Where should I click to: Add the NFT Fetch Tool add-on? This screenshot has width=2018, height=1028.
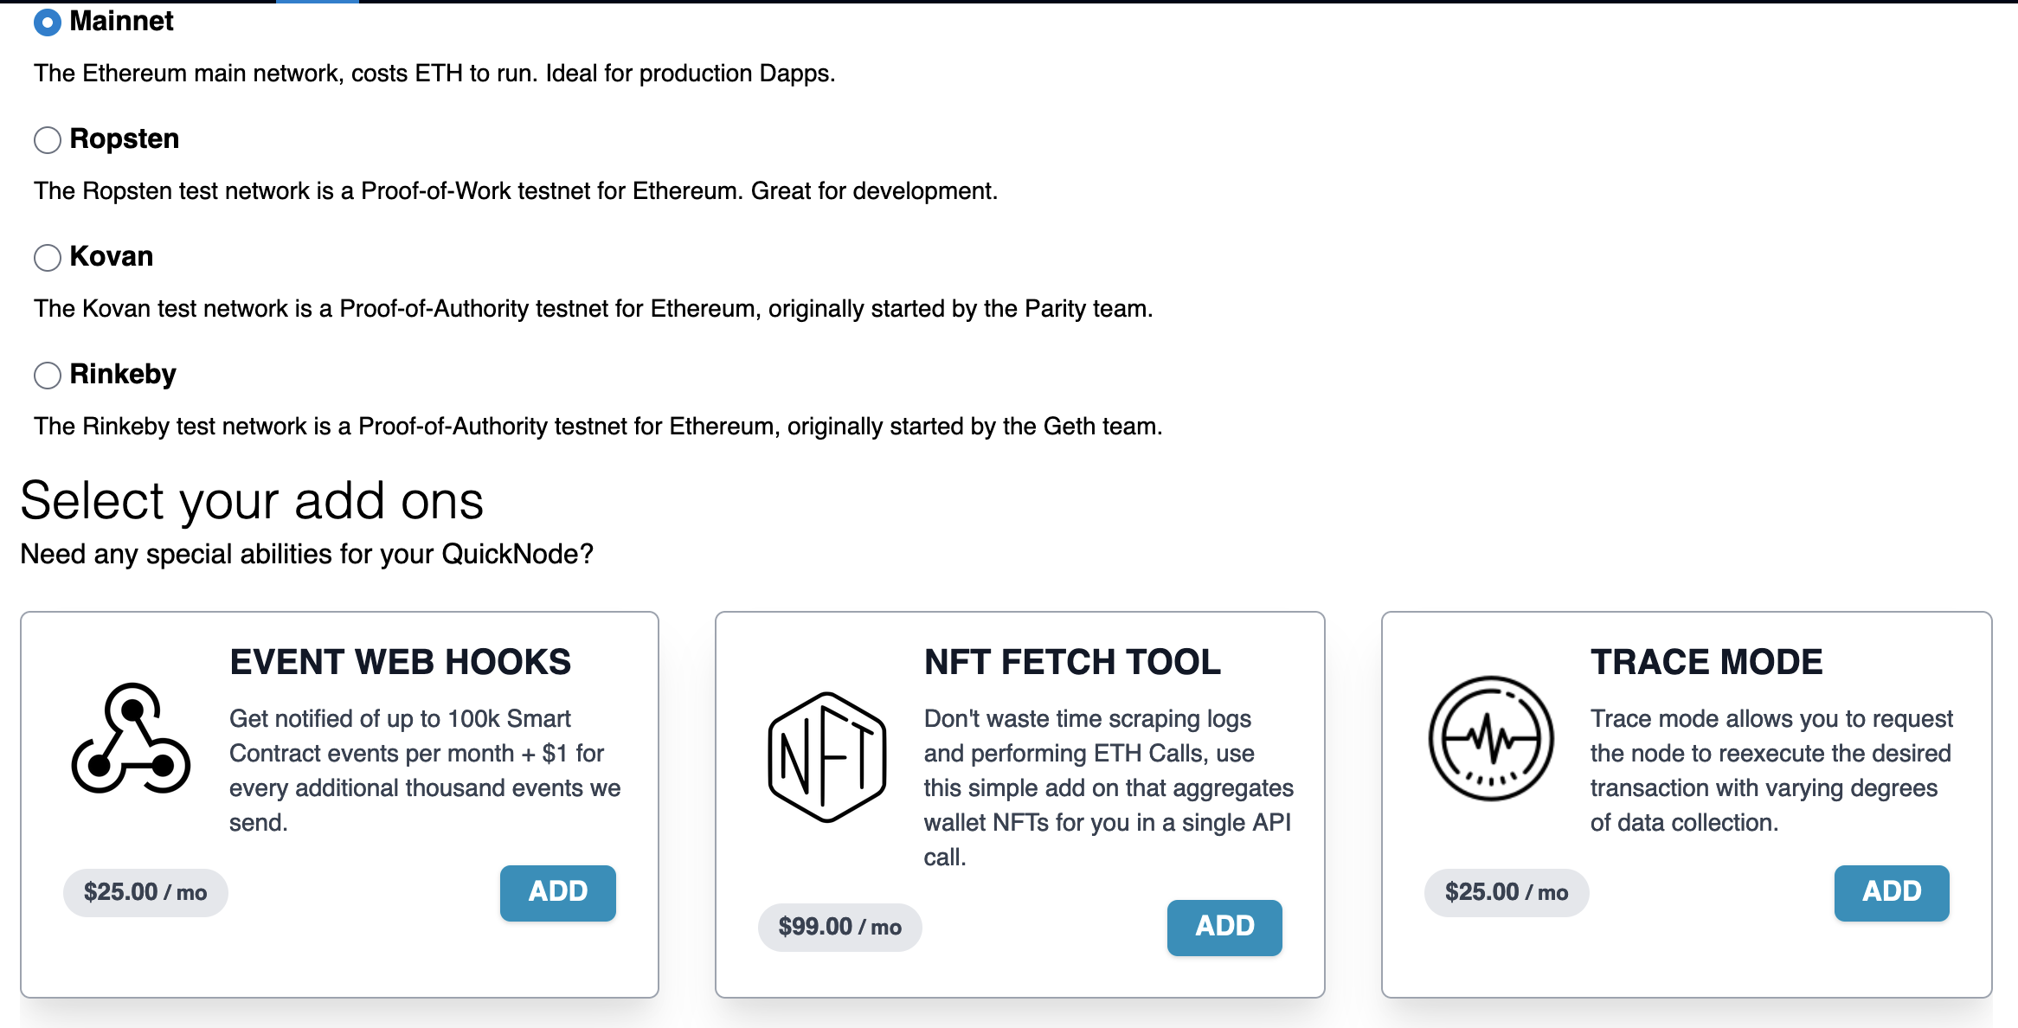pyautogui.click(x=1224, y=927)
